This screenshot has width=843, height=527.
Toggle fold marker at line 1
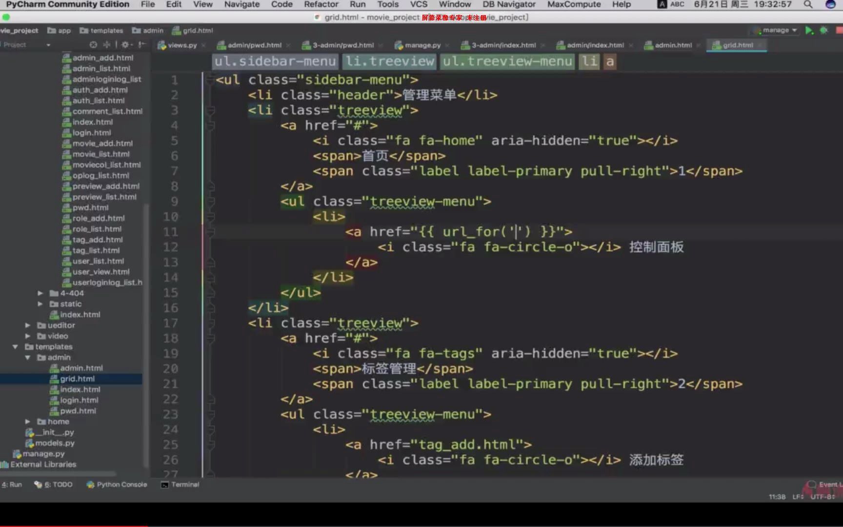click(x=210, y=80)
